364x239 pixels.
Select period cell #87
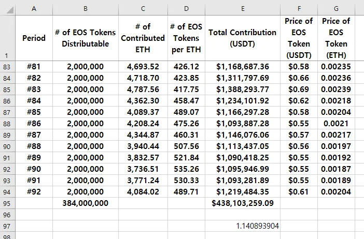(x=34, y=135)
